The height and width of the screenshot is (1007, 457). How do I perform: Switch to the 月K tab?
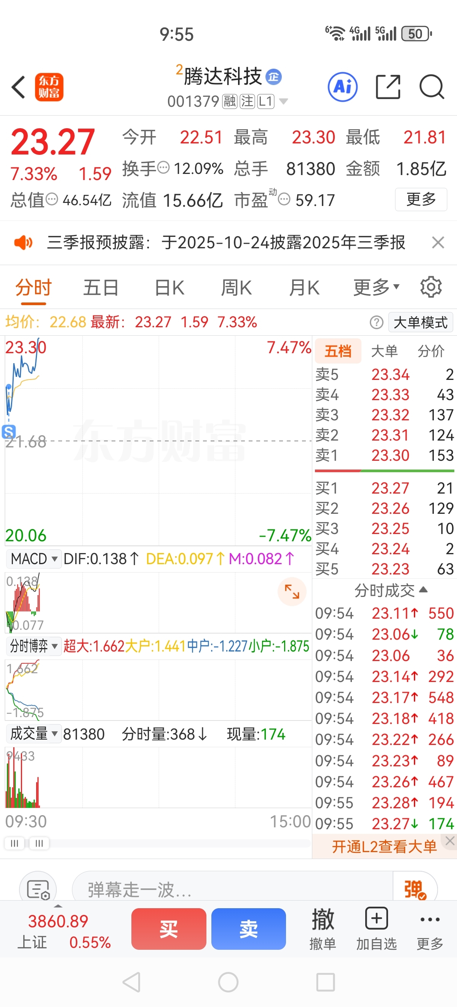tap(304, 287)
